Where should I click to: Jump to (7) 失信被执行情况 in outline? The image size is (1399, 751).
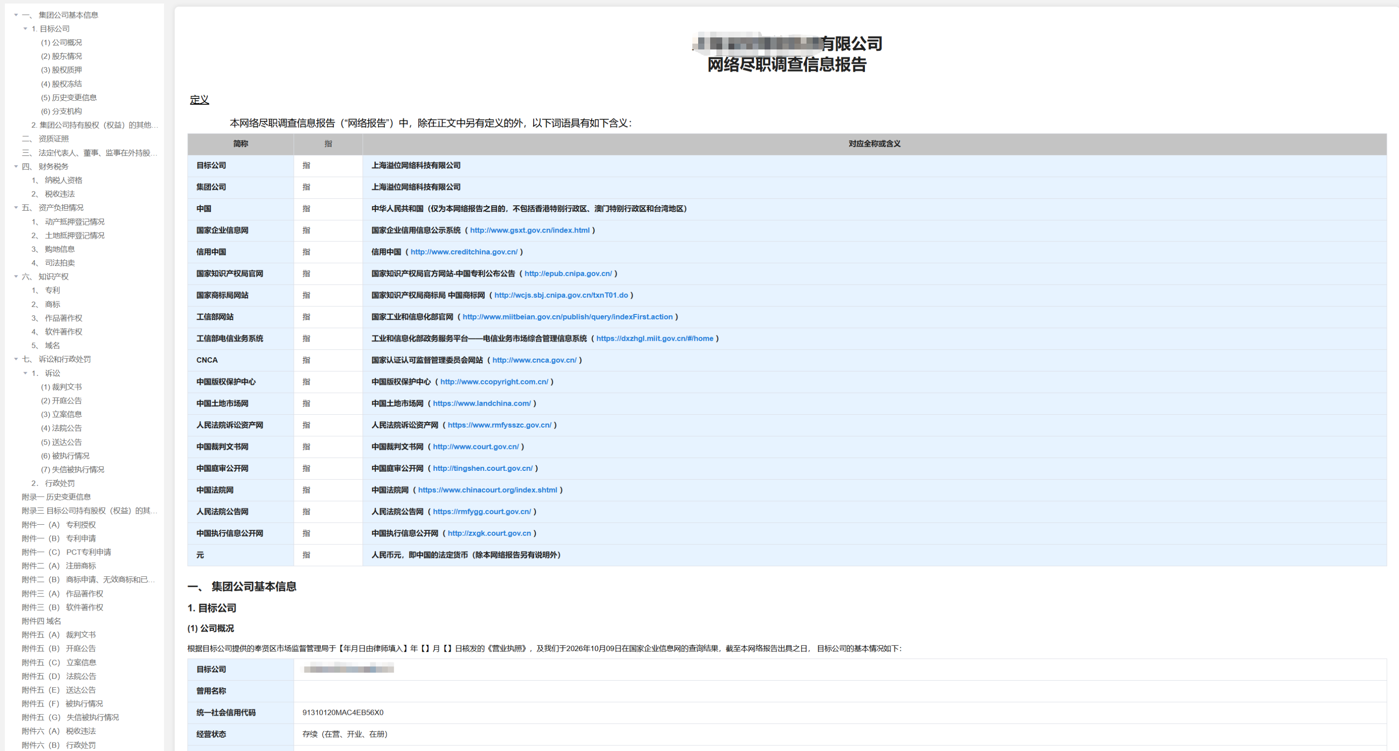click(73, 470)
